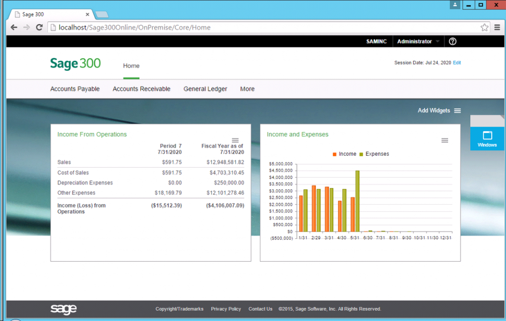Viewport: 506px width, 321px height.
Task: Bookmark the page with the star icon
Action: click(x=484, y=27)
